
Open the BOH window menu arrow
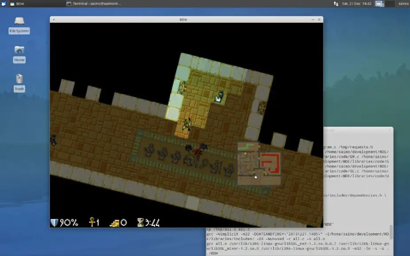point(54,19)
